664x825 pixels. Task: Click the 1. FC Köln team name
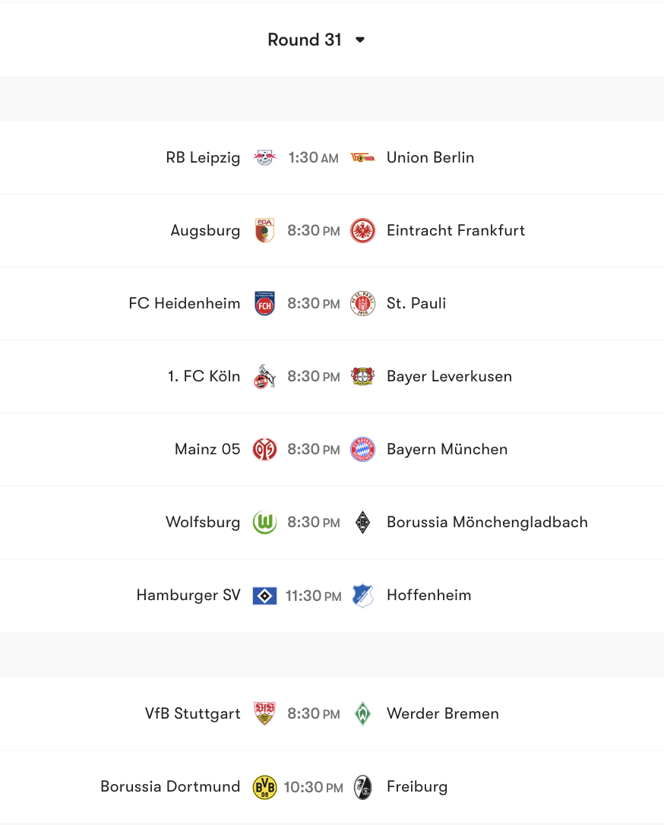pyautogui.click(x=203, y=376)
